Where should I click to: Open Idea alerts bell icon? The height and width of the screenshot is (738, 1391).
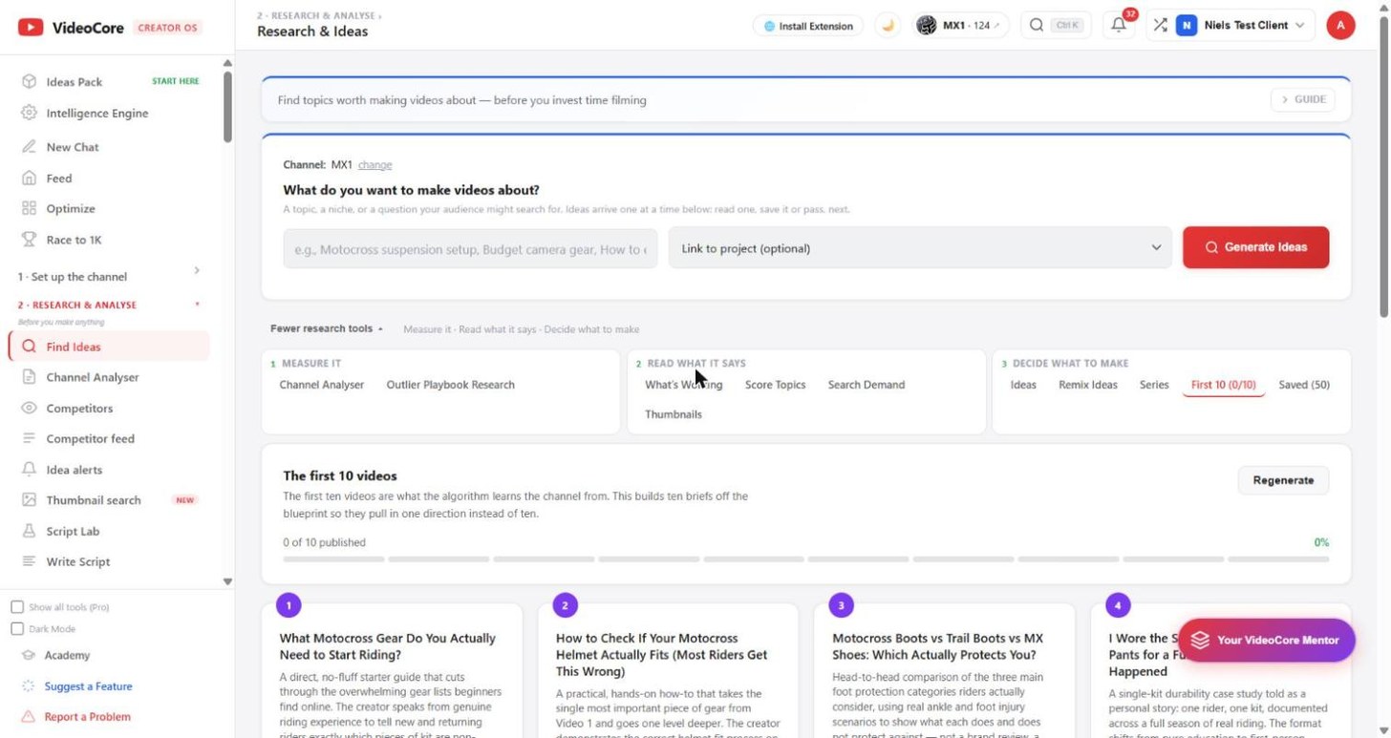(x=29, y=470)
